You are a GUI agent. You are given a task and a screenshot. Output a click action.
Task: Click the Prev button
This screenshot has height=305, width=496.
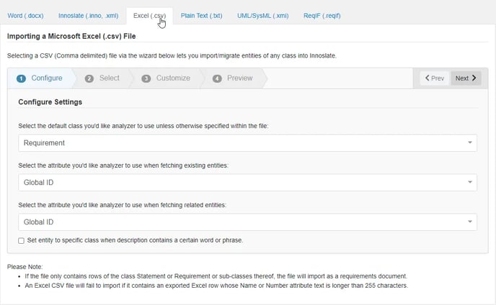(434, 78)
